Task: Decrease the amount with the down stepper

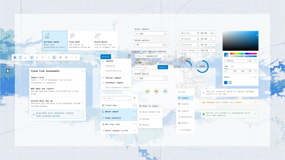Action: coord(166,79)
